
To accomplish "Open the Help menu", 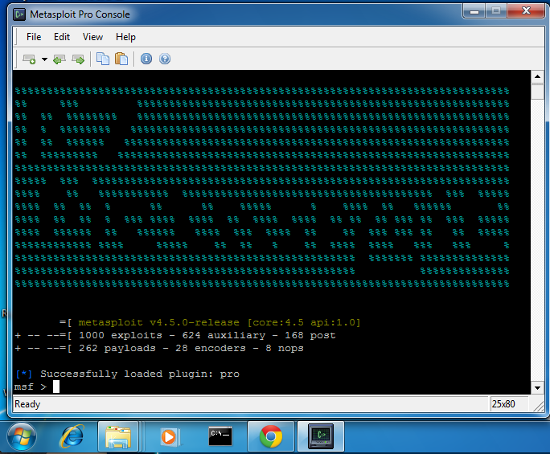I will (x=125, y=37).
